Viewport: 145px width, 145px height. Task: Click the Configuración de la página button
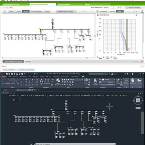[x=66, y=12]
